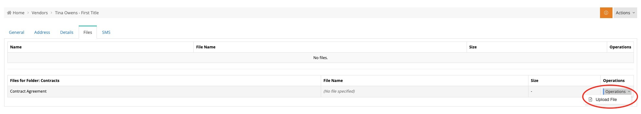Image resolution: width=641 pixels, height=114 pixels.
Task: Expand the Operations dropdown for Contract Agreement
Action: pos(618,91)
